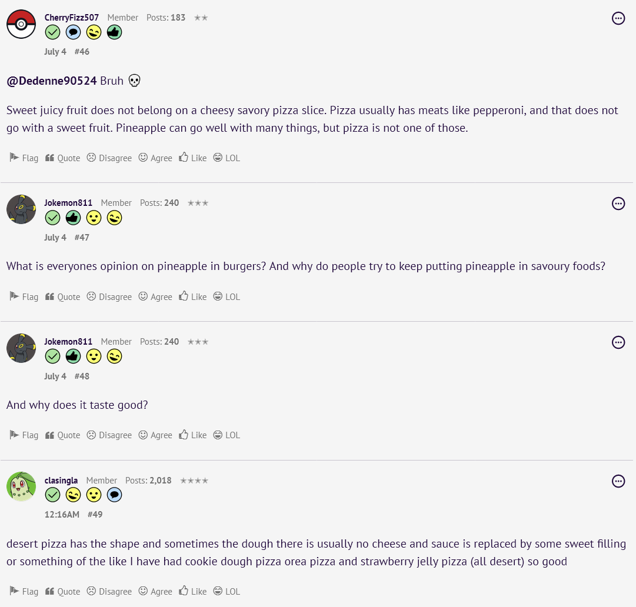636x607 pixels.
Task: Click the blue speech bubble badge under CherryFizz507
Action: pyautogui.click(x=74, y=32)
